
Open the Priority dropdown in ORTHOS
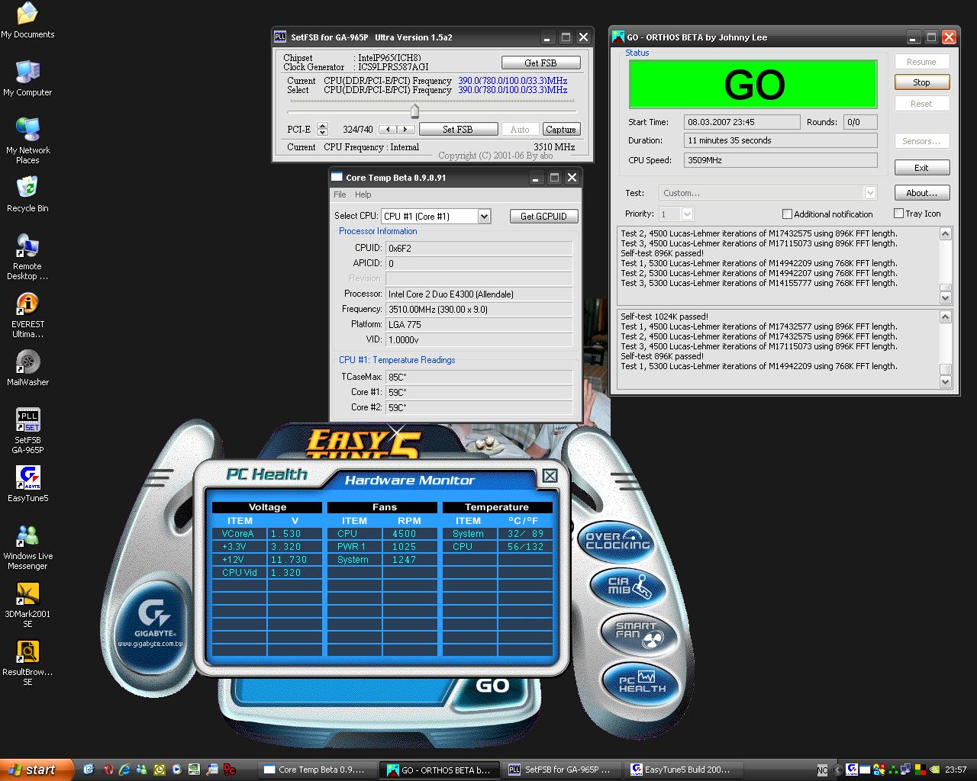[x=687, y=214]
